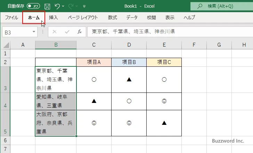This screenshot has width=253, height=153.
Task: Click the 検索 (Alt+Q) search box
Action: coord(222,6)
